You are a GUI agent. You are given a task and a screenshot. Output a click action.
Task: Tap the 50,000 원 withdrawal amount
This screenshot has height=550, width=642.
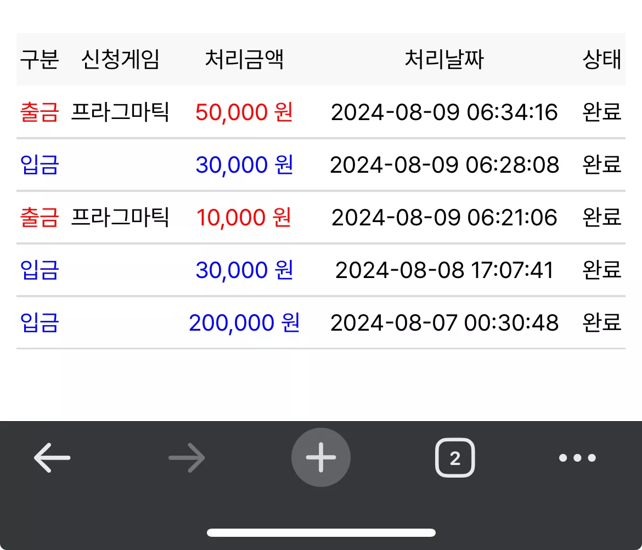(244, 112)
